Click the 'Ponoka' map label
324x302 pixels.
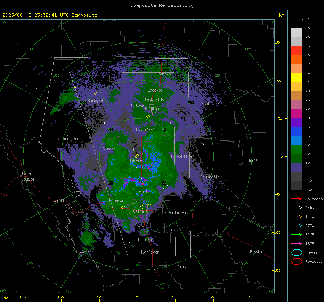point(164,74)
